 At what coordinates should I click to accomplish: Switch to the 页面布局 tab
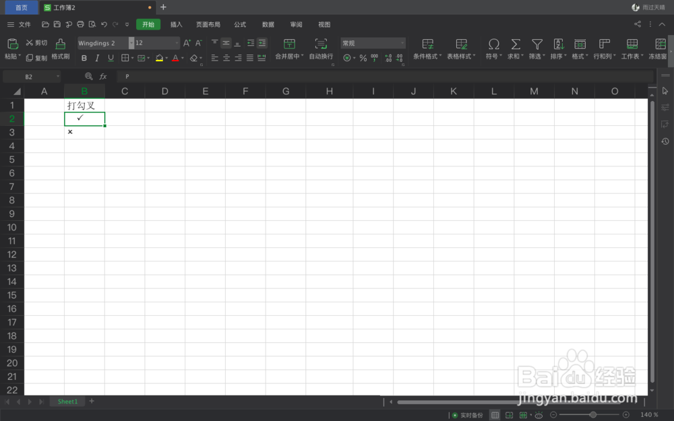click(208, 24)
